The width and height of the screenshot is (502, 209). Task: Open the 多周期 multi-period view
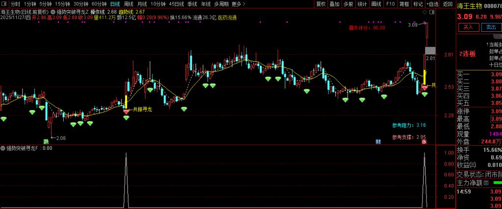point(222,4)
